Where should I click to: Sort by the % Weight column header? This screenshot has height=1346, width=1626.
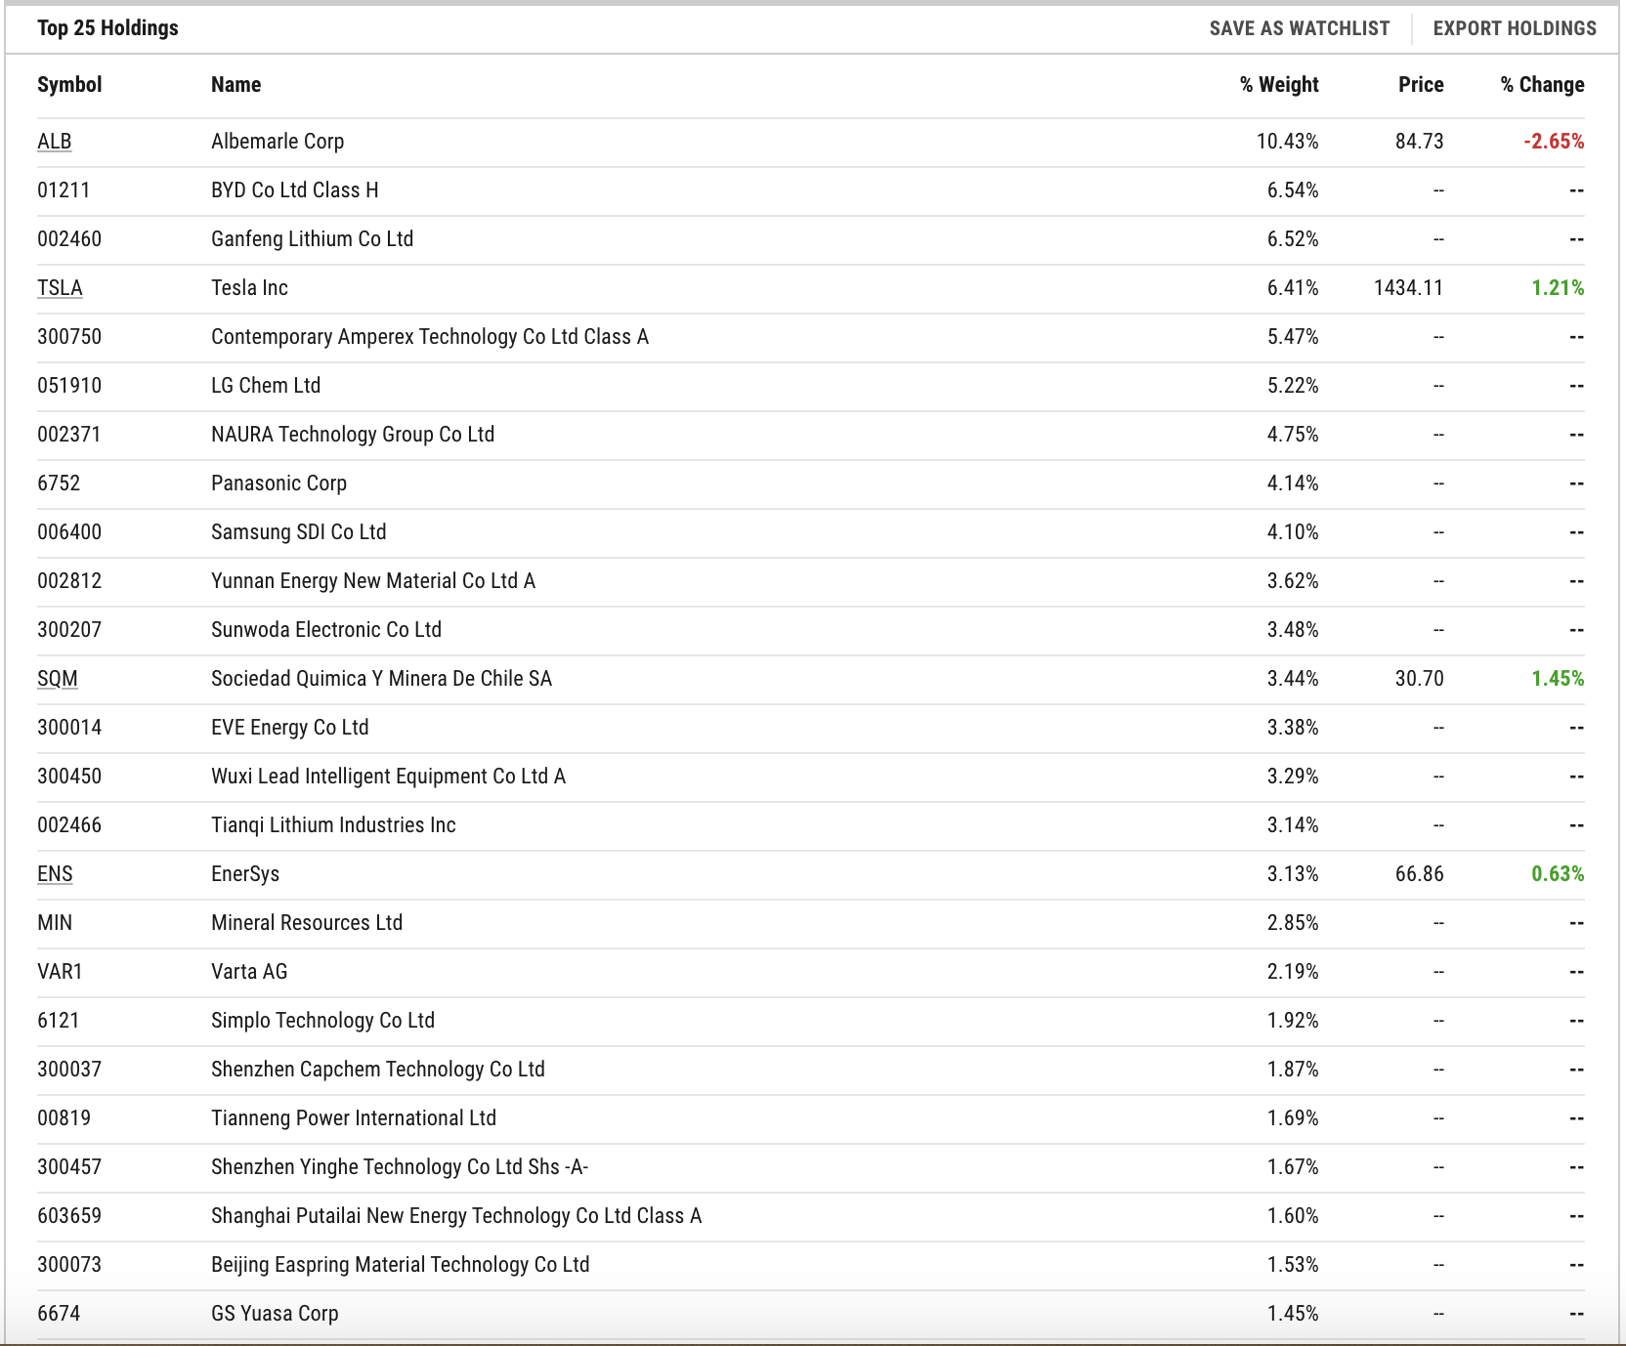click(x=1279, y=85)
